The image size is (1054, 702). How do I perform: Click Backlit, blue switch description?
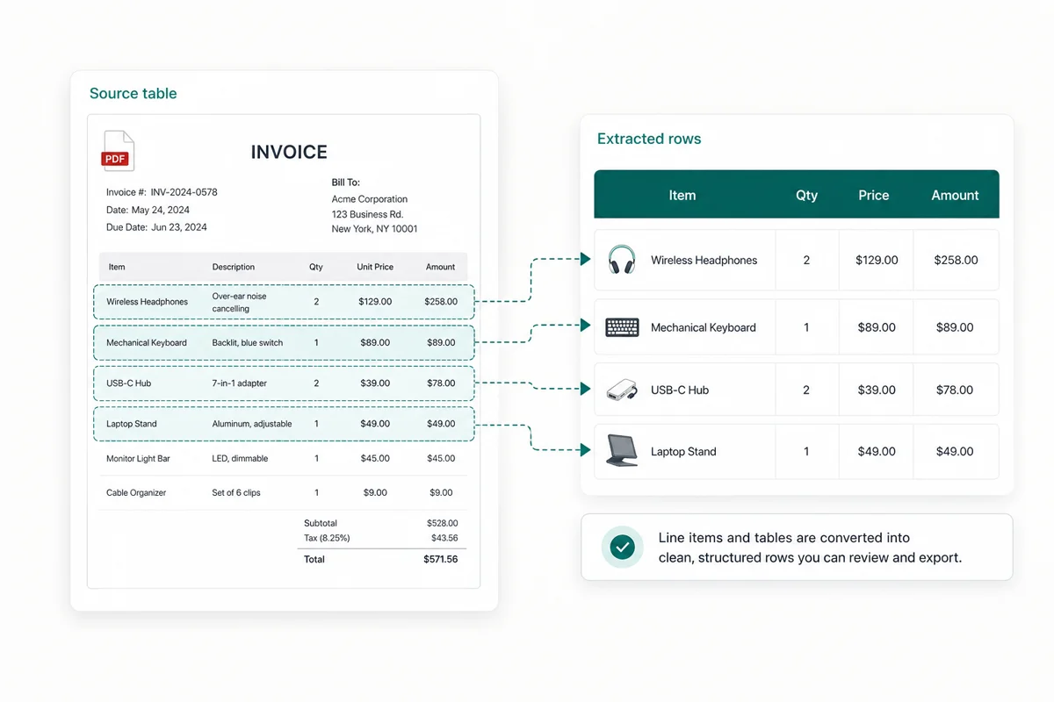tap(248, 343)
